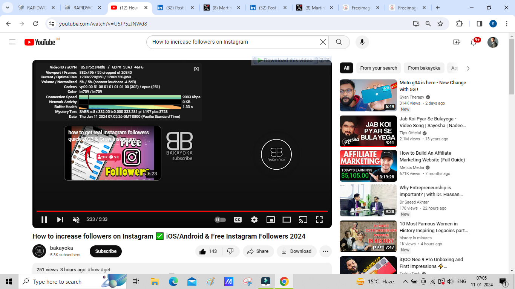Screen dimensions: 515x289
Task: Open Moto g34 is here video thumbnail
Action: [x=368, y=95]
